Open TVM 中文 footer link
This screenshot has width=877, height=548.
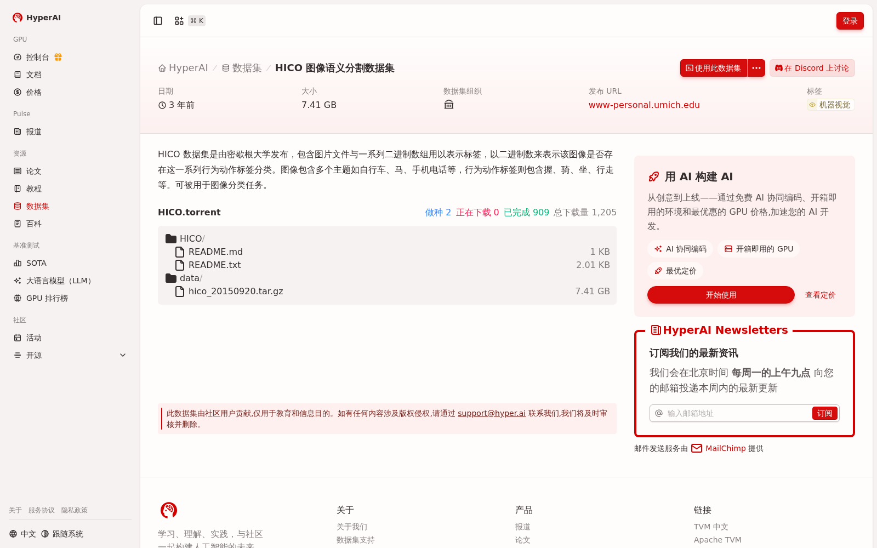coord(711,527)
